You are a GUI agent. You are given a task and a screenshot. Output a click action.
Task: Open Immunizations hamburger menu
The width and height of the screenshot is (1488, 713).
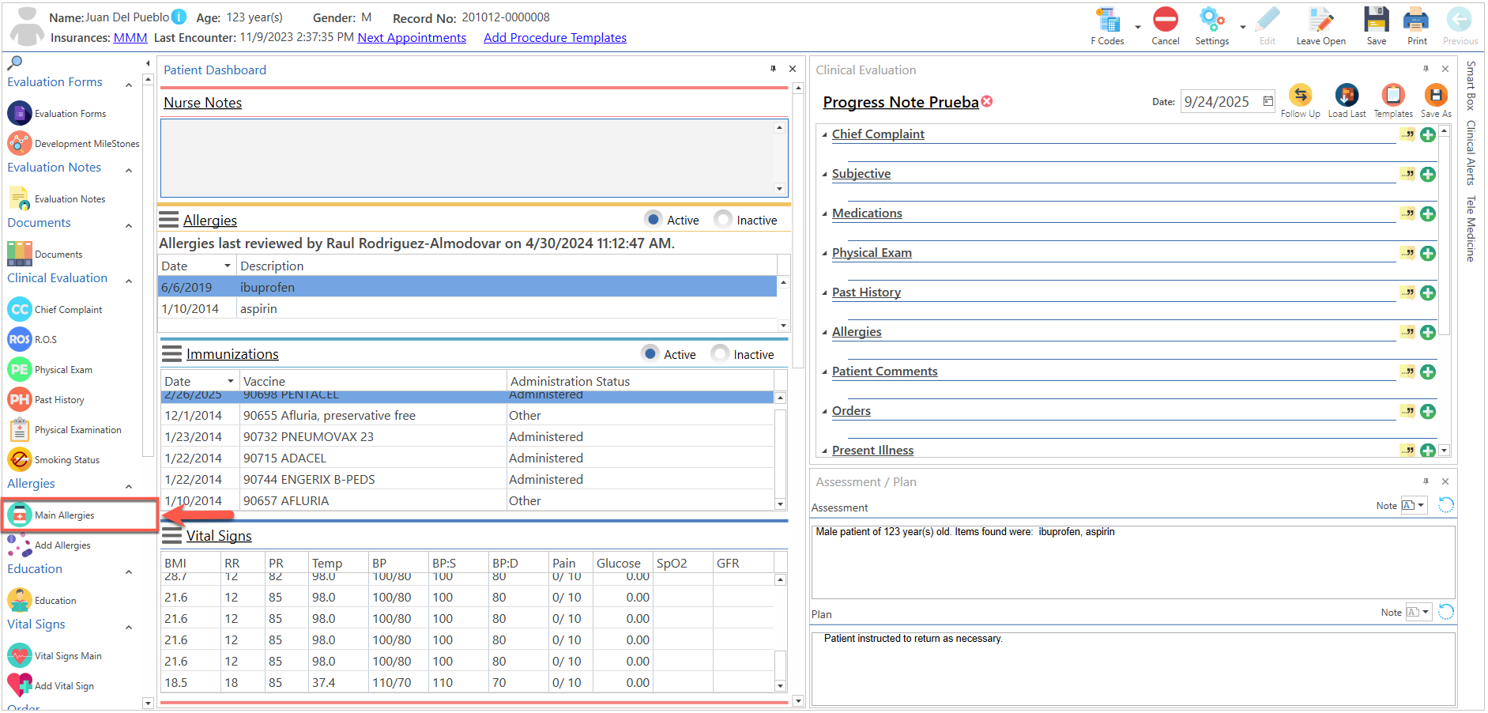[x=171, y=353]
